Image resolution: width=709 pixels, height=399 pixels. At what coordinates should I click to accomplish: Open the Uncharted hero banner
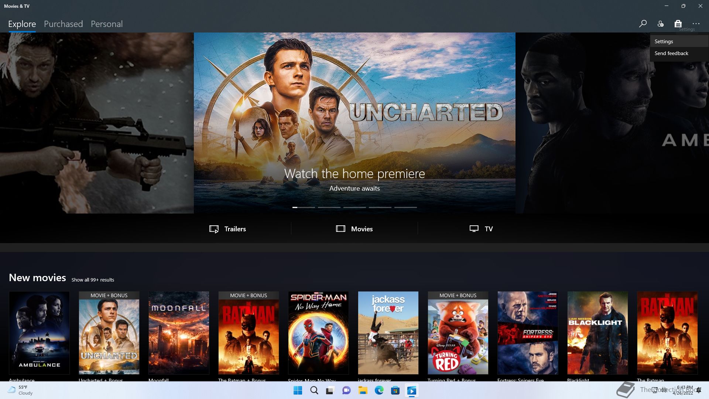point(354,123)
